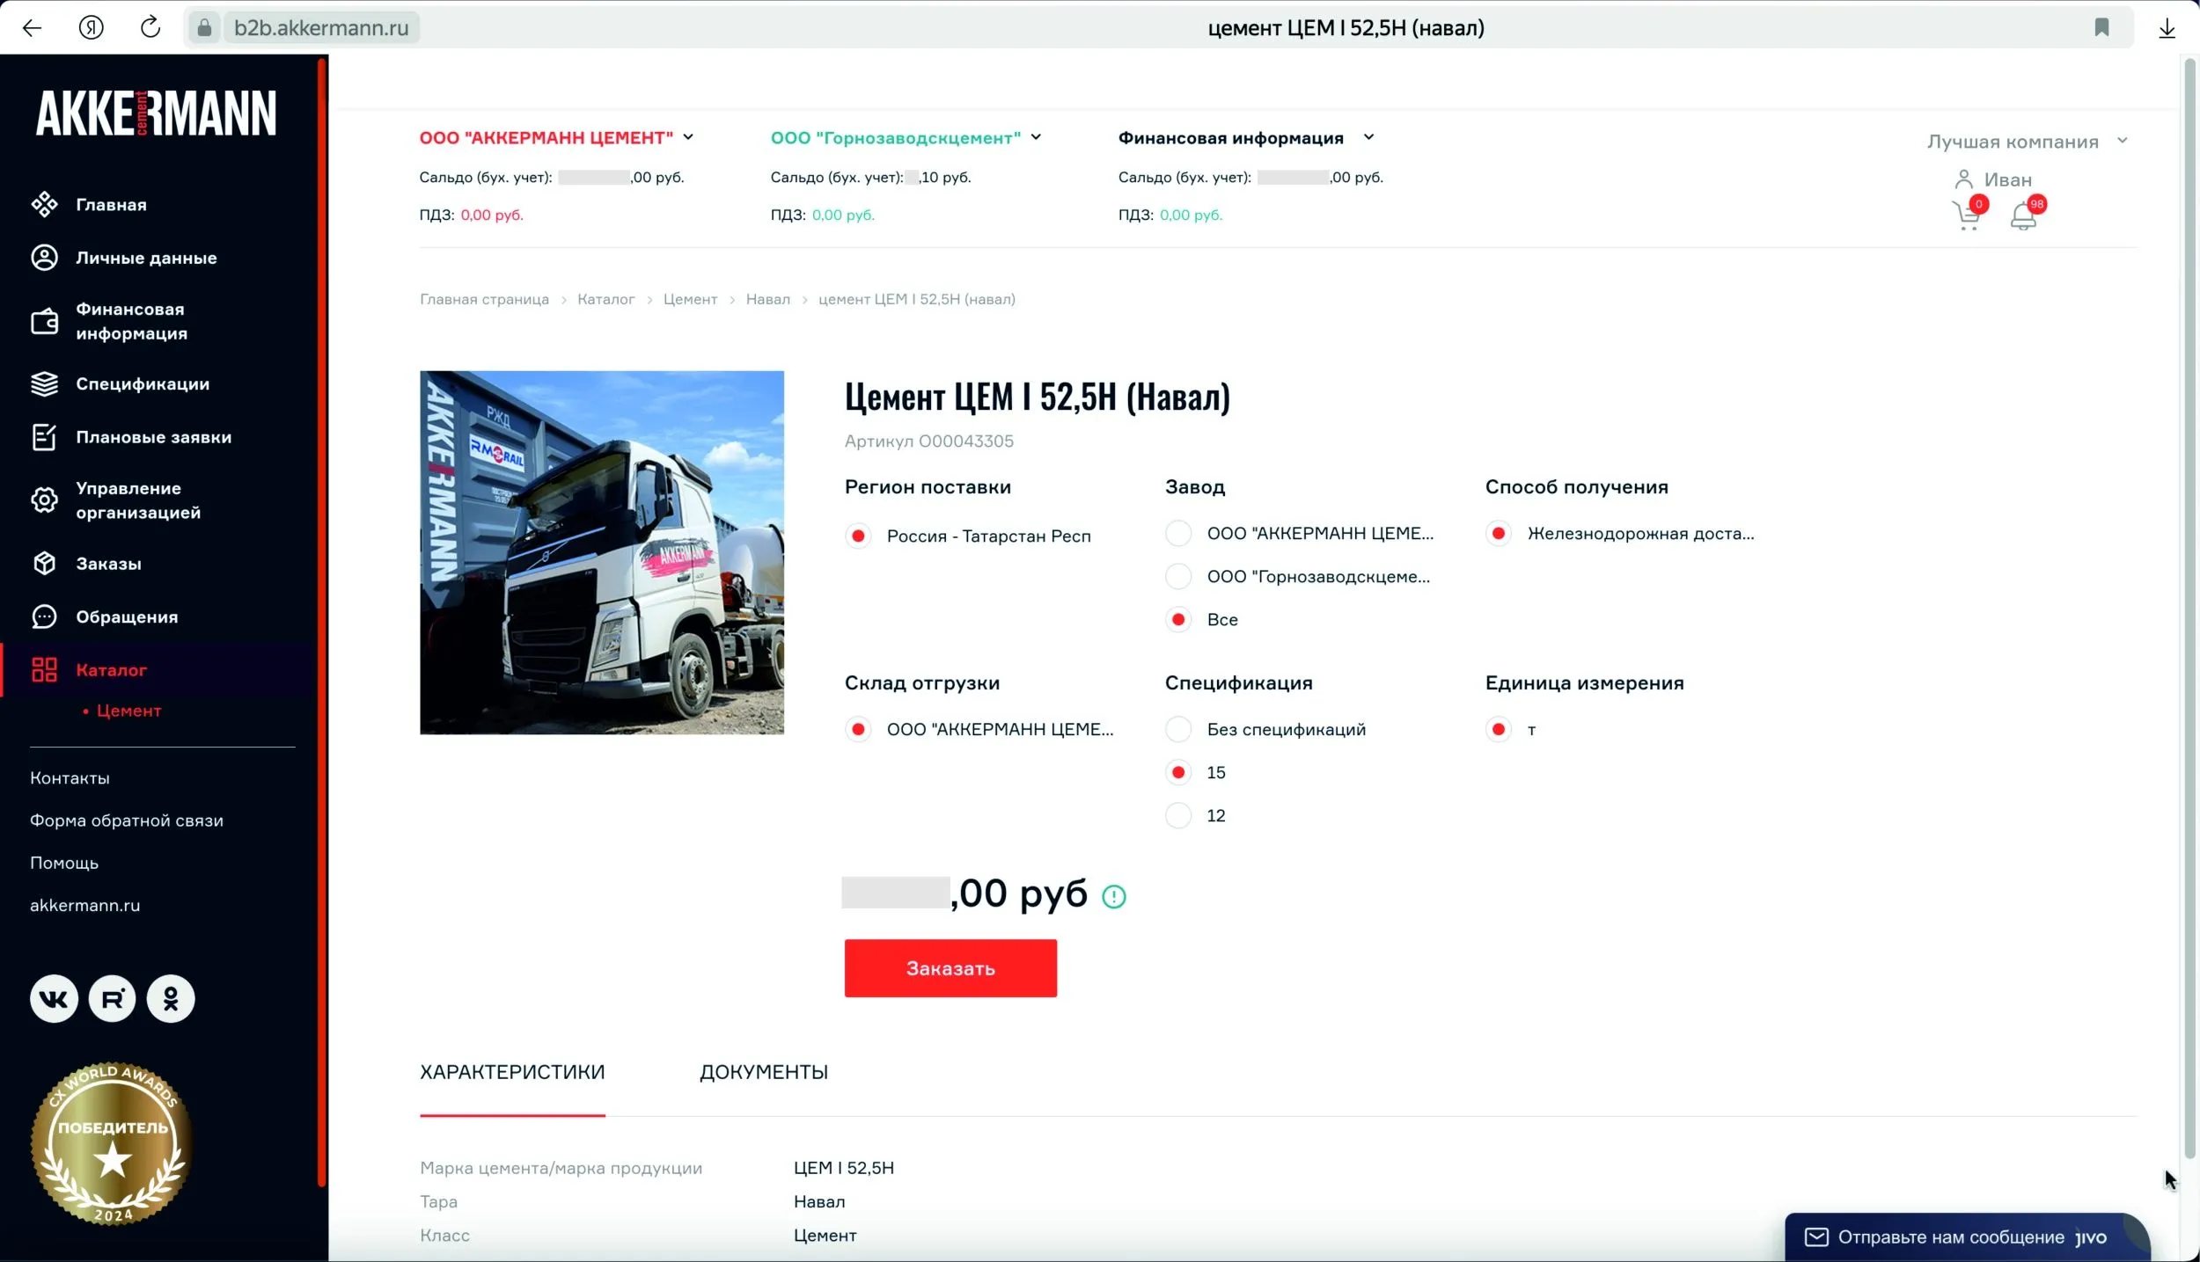Click the cement truck product image

(601, 552)
